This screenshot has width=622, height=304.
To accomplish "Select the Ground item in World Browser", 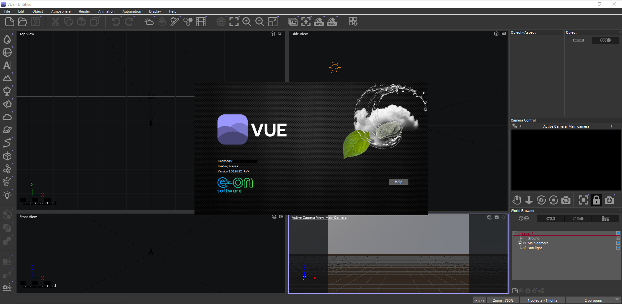I will [x=534, y=238].
